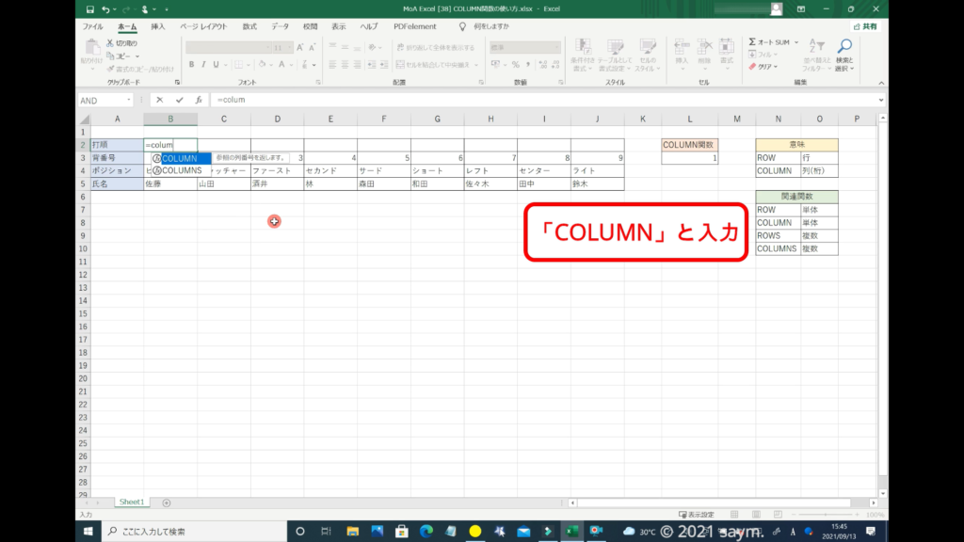Image resolution: width=964 pixels, height=542 pixels.
Task: Toggle Bold formatting button
Action: point(191,65)
